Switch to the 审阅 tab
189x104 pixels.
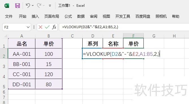[x=94, y=16]
